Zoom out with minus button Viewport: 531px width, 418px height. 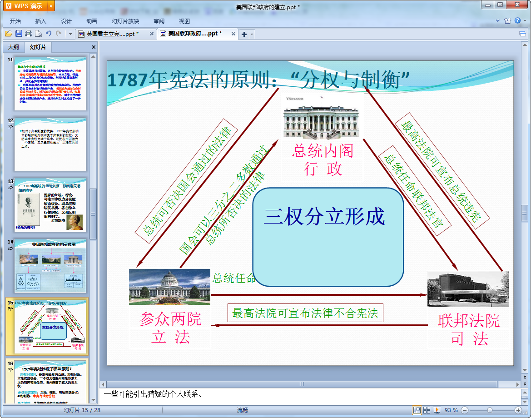(465, 410)
